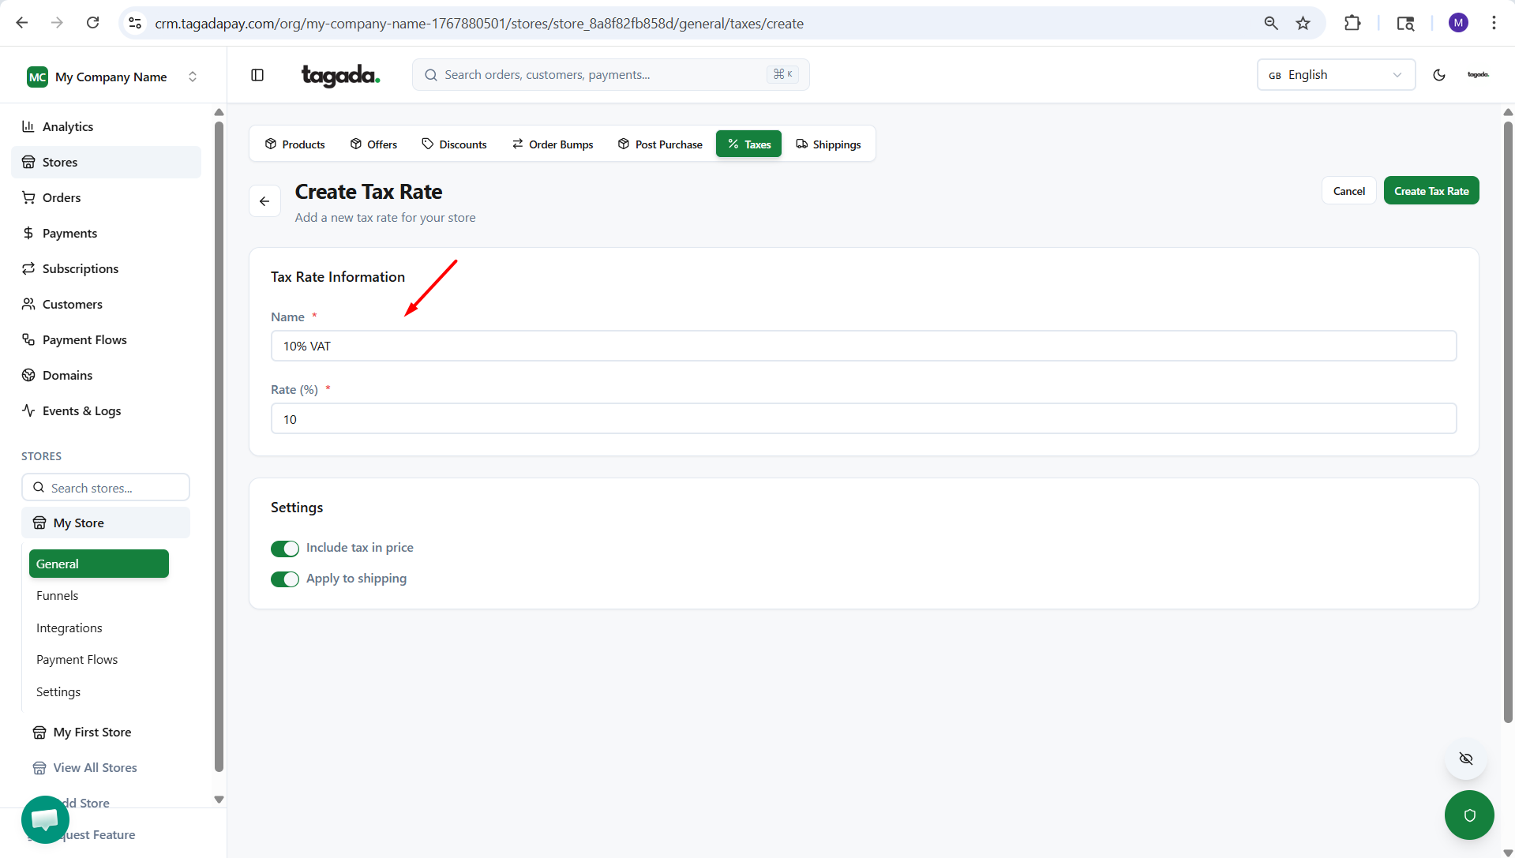Cancel the tax rate creation
The height and width of the screenshot is (858, 1515).
1348,191
